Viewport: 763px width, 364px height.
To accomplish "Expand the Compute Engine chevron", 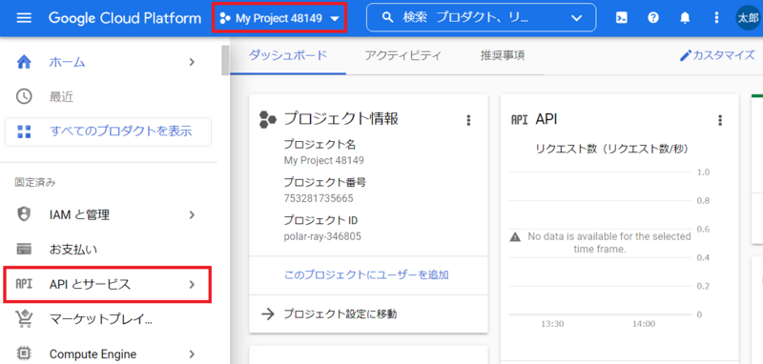I will (192, 354).
